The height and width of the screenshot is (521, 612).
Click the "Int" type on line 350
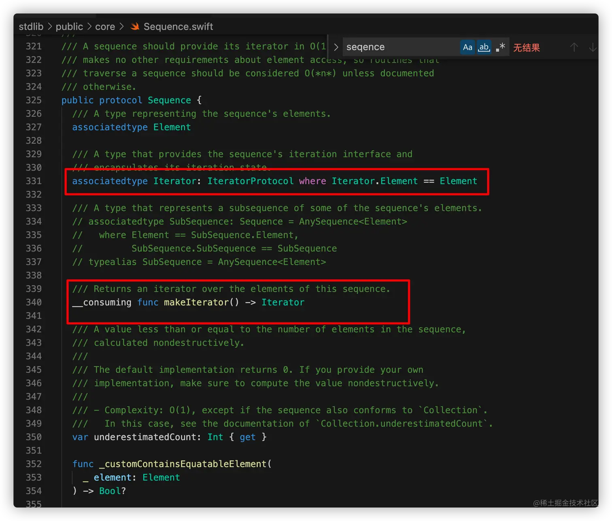215,437
